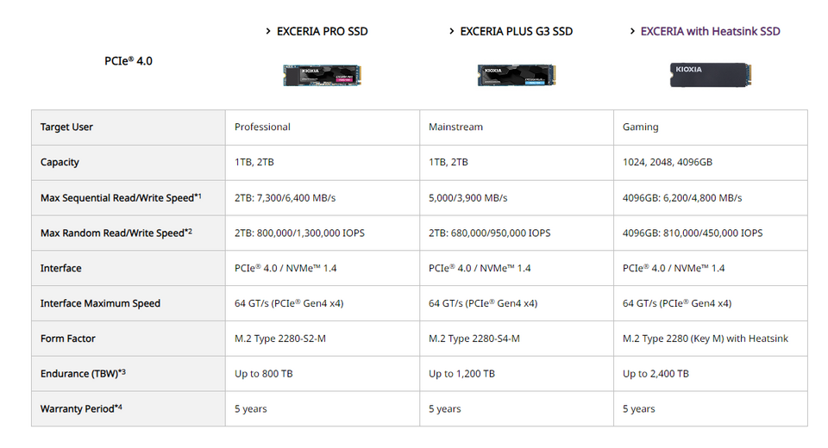
Task: Click footnote *3 on Endurance (TBW)
Action: pyautogui.click(x=122, y=372)
